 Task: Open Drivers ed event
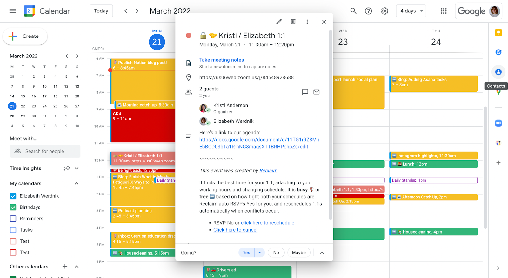pyautogui.click(x=247, y=272)
